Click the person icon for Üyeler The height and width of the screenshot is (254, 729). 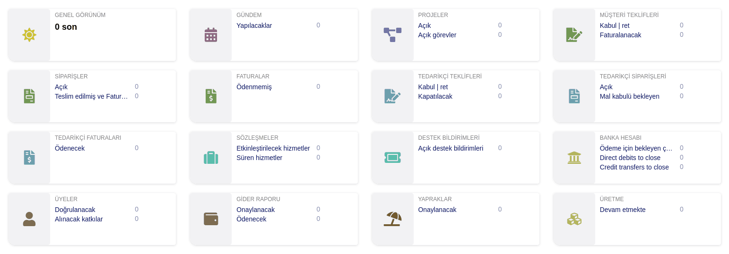tap(29, 219)
